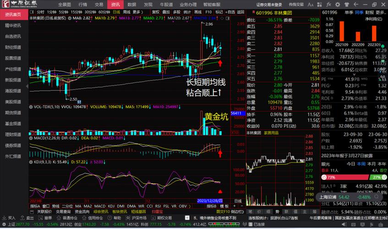
Task: Open 资金流向 link
Action: pyautogui.click(x=82, y=212)
